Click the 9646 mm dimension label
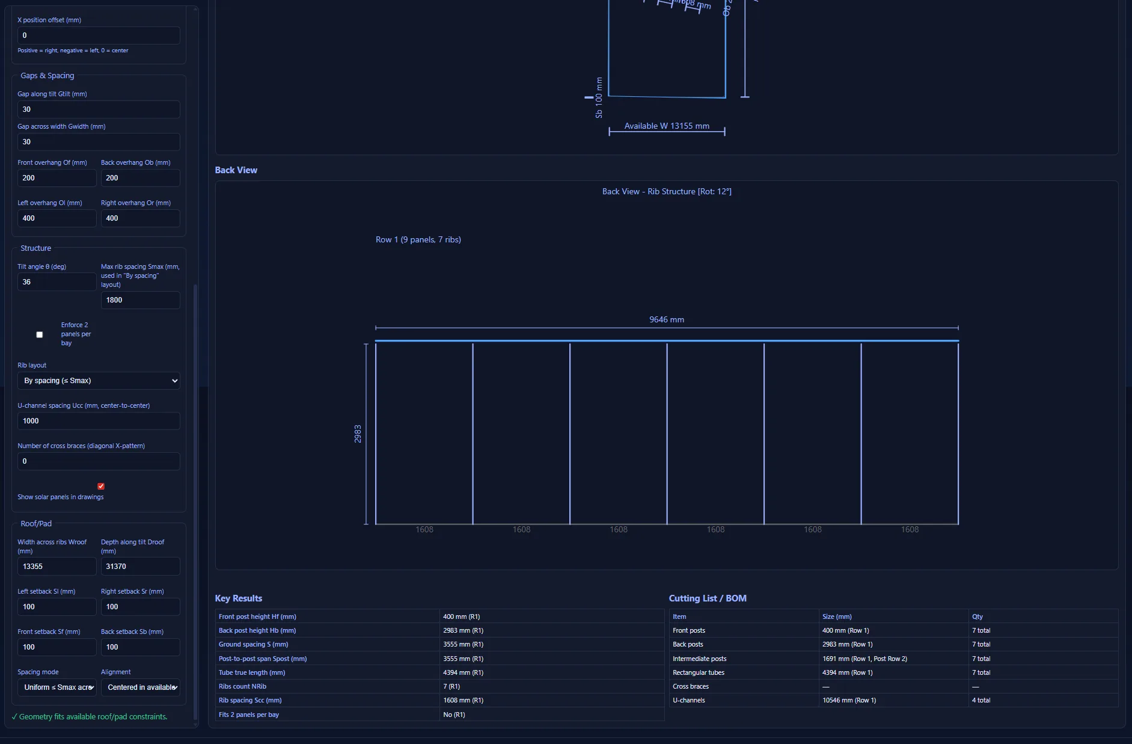 (x=667, y=319)
